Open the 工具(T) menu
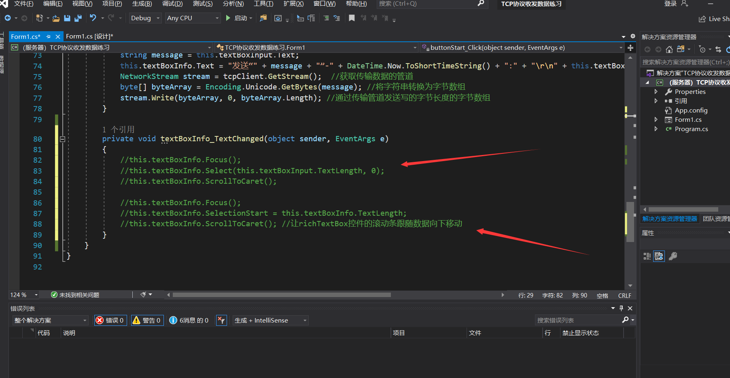 [263, 4]
